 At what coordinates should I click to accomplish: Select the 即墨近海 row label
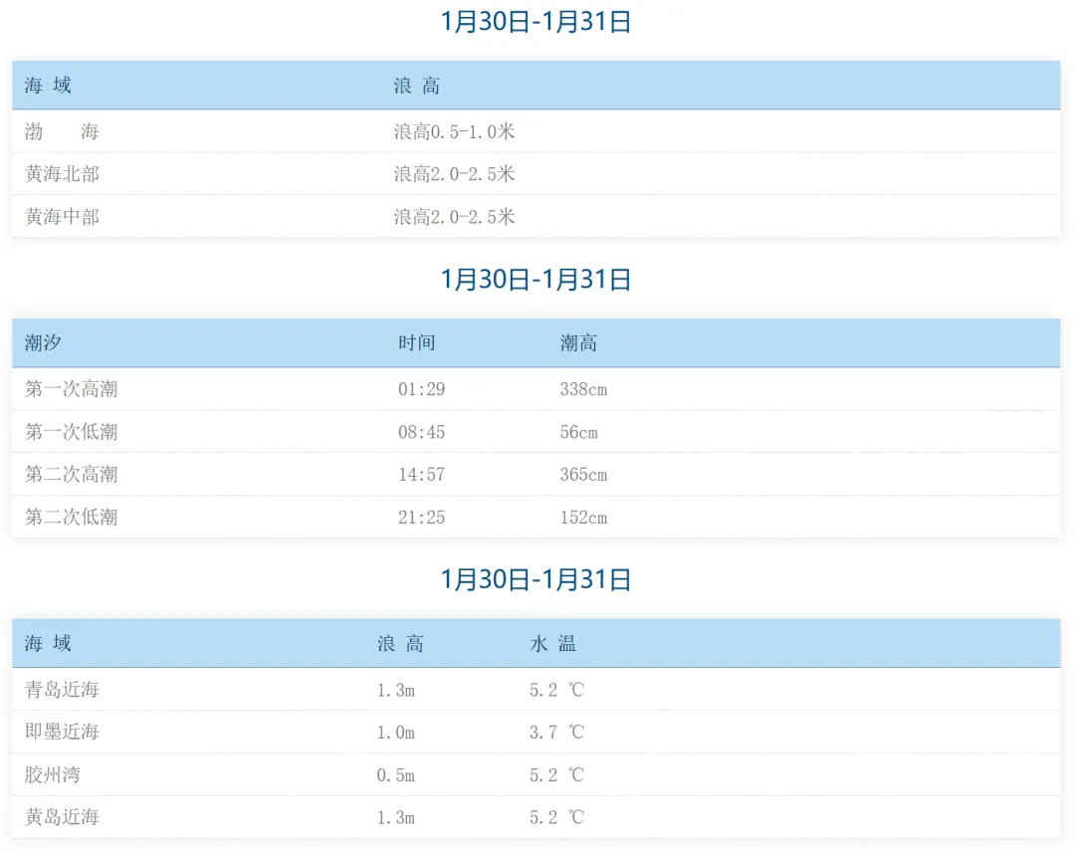coord(63,732)
